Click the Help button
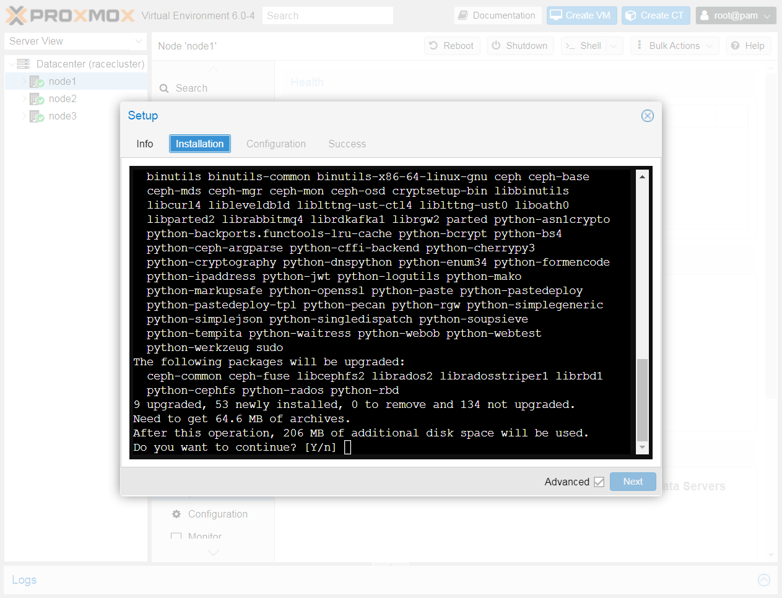The height and width of the screenshot is (598, 782). 749,46
